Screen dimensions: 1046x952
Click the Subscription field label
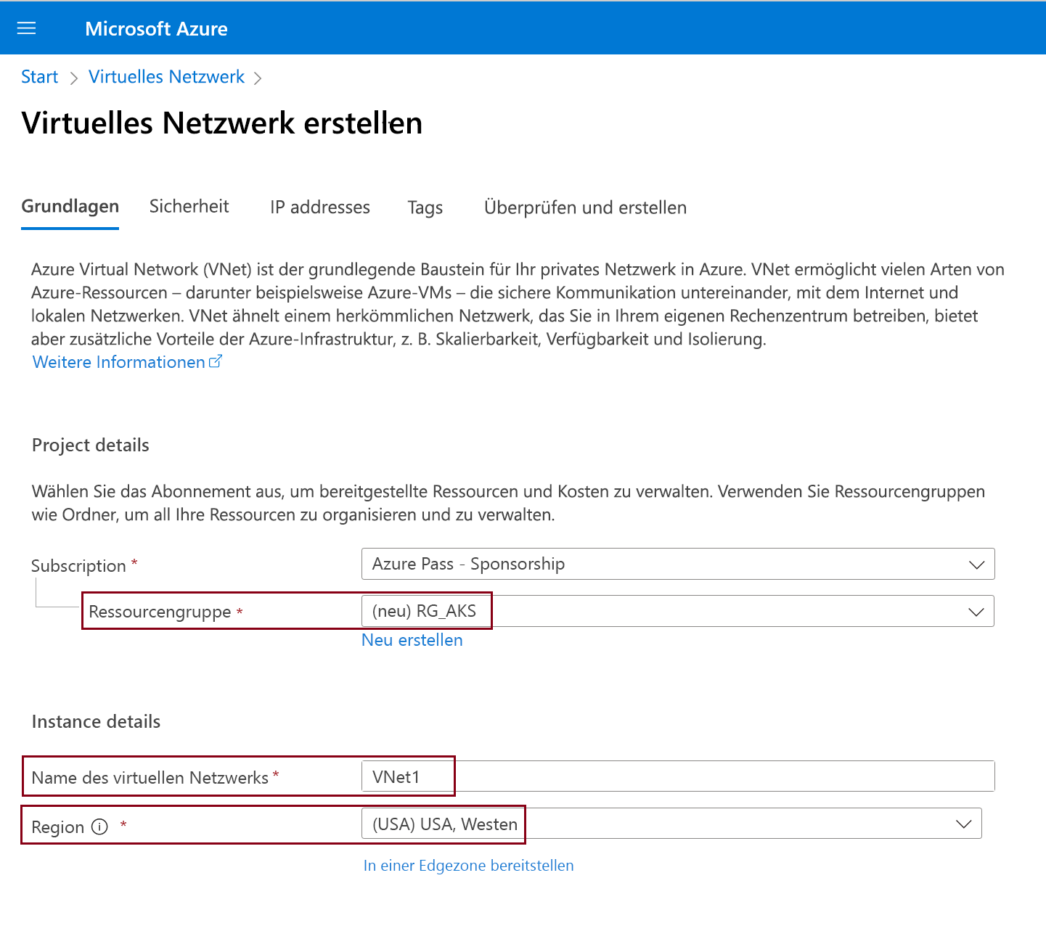(x=78, y=566)
